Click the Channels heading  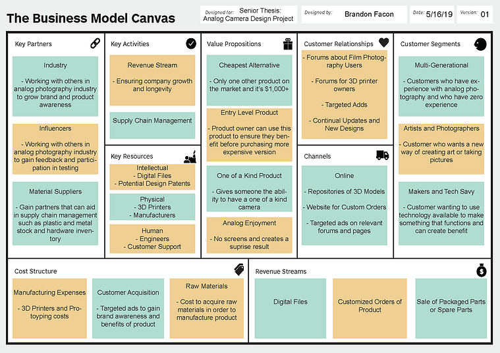click(x=318, y=156)
